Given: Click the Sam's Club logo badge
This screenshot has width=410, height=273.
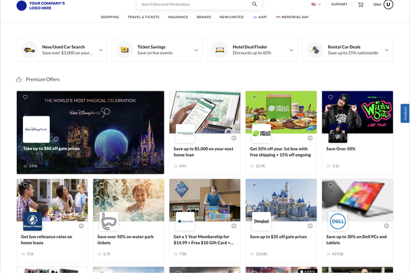Looking at the screenshot, I should coord(185,221).
